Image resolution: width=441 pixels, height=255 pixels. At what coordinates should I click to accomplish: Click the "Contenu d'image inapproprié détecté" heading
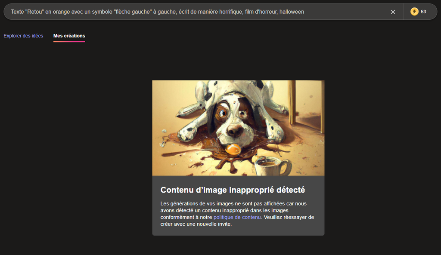point(233,190)
